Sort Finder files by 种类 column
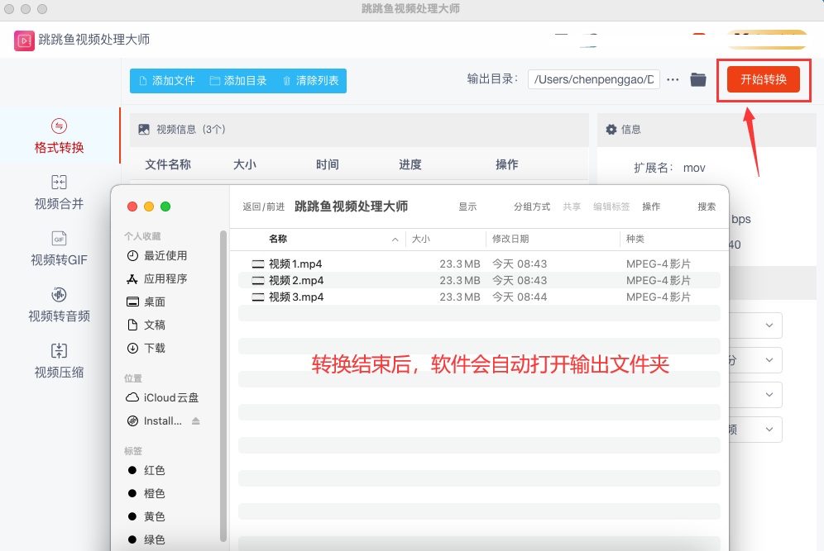This screenshot has height=551, width=824. 635,240
